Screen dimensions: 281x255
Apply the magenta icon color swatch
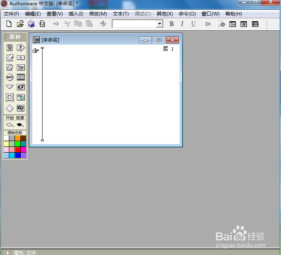(23, 149)
